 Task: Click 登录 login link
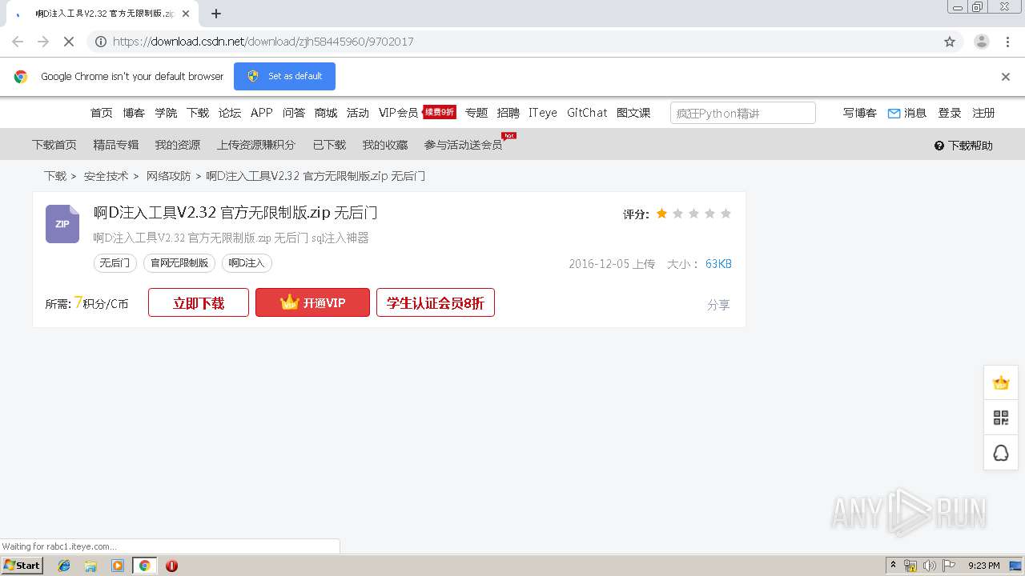click(x=950, y=113)
